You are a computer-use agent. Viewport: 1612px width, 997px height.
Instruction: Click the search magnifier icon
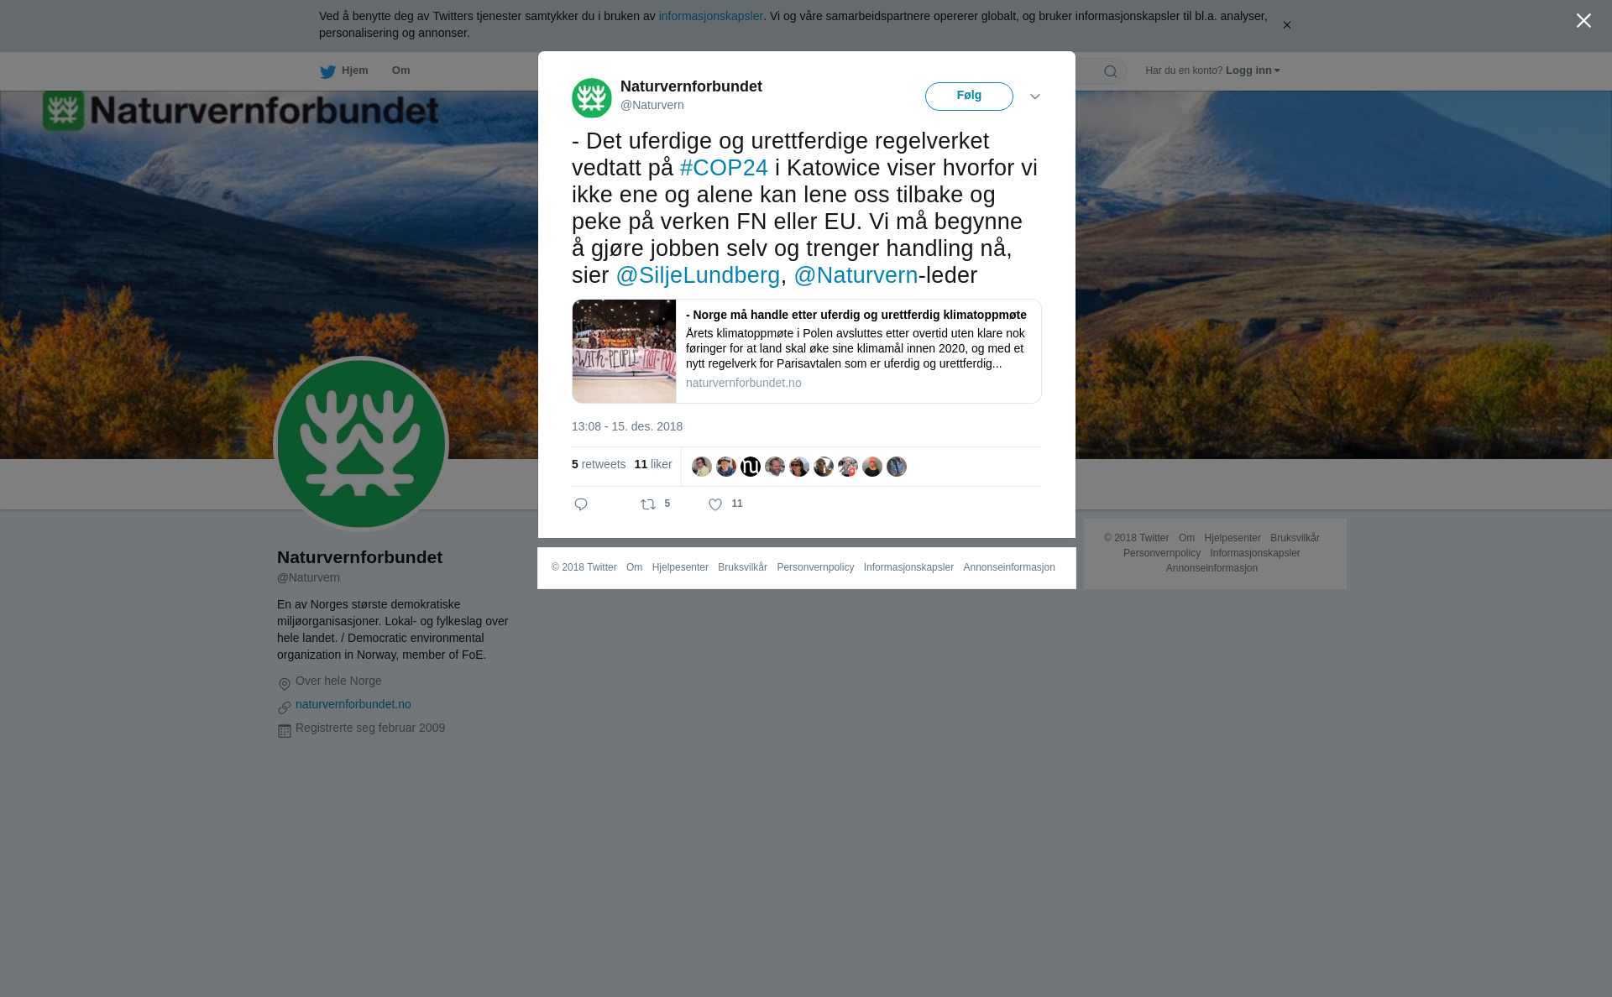coord(1110,71)
